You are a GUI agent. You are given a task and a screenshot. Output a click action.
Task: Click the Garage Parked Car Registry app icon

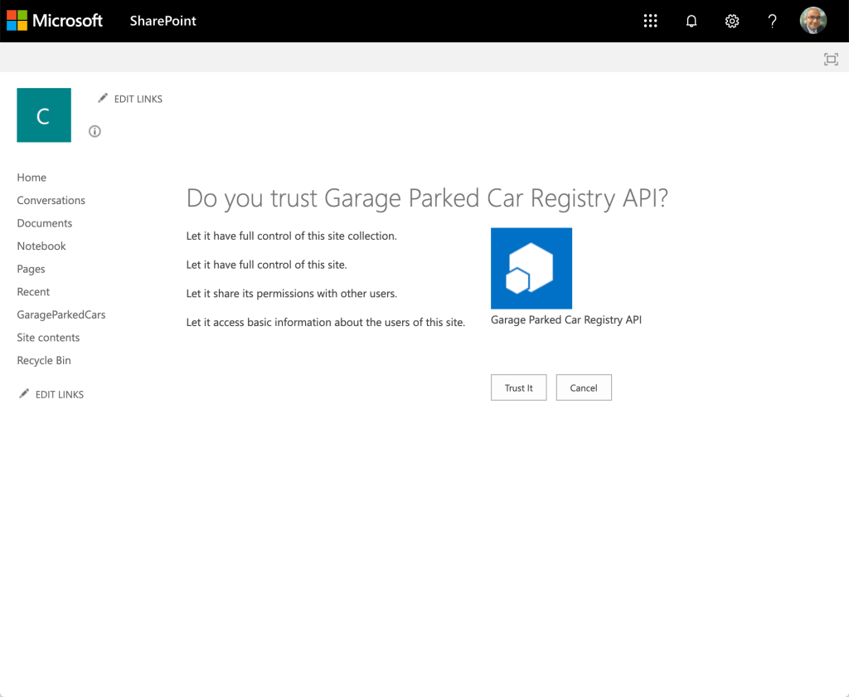click(531, 268)
